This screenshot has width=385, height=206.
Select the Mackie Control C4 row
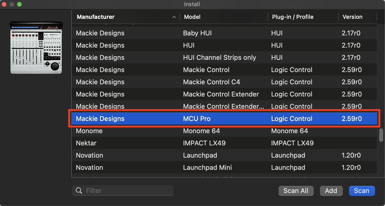point(224,82)
